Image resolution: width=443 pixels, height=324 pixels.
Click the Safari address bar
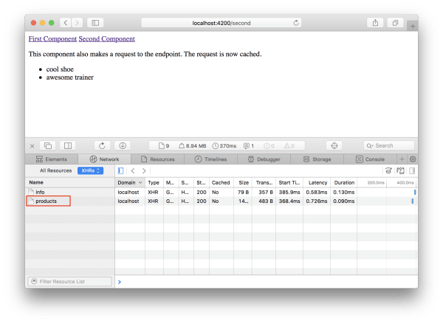coord(221,23)
